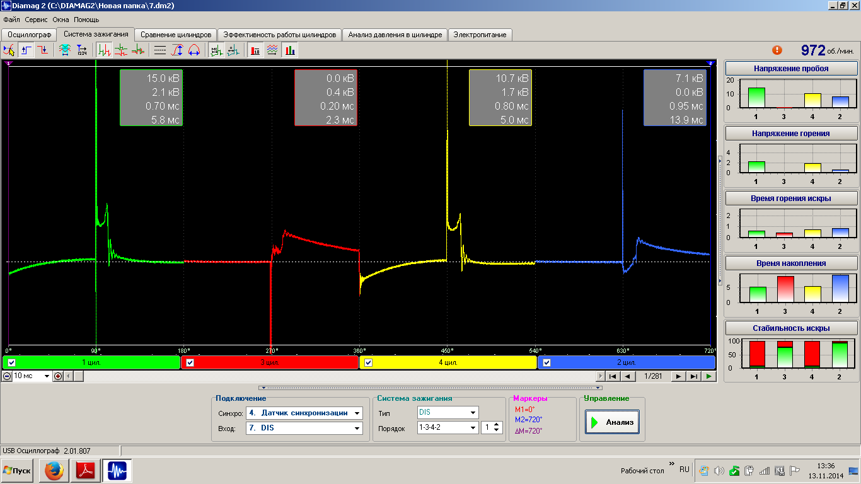This screenshot has height=484, width=861.
Task: Click the horizontal width measurement arc icon
Action: click(194, 50)
